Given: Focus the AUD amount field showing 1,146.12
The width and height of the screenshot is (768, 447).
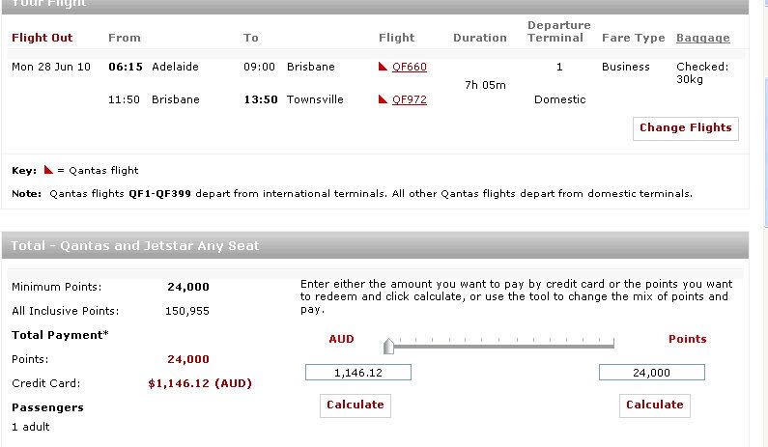Looking at the screenshot, I should (x=358, y=373).
